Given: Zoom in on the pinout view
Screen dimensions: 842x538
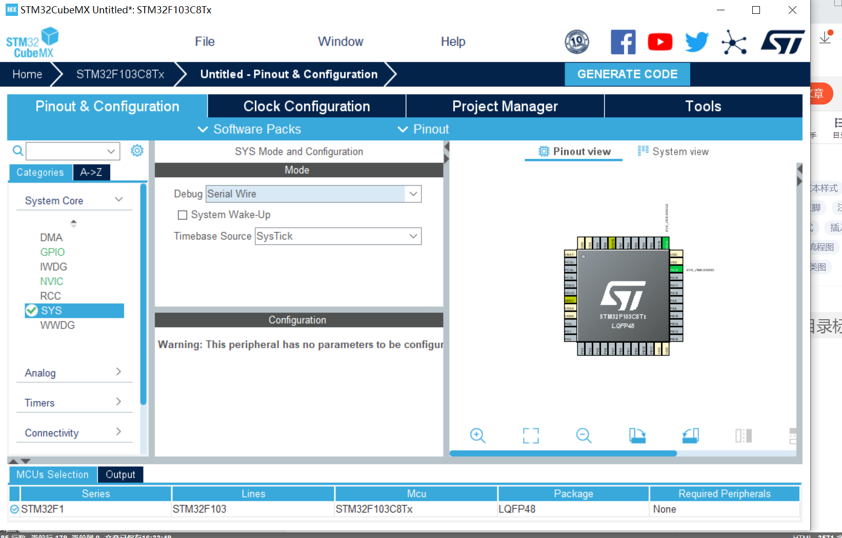Looking at the screenshot, I should click(x=477, y=436).
